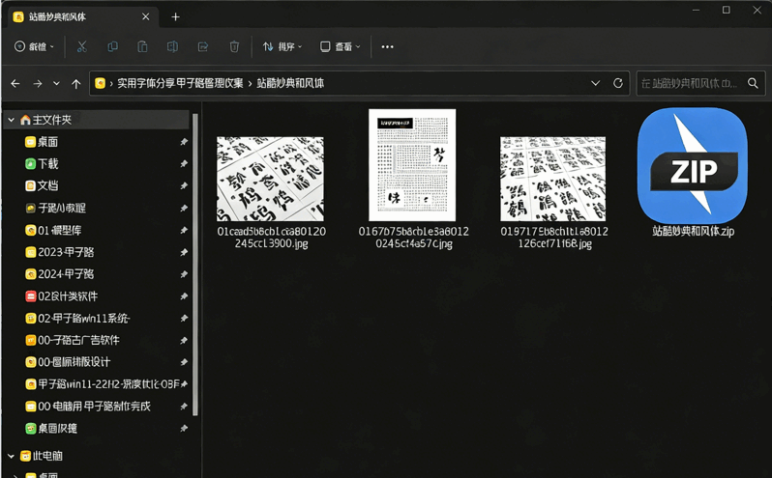Open the Sort dropdown menu
The image size is (772, 478).
point(282,46)
